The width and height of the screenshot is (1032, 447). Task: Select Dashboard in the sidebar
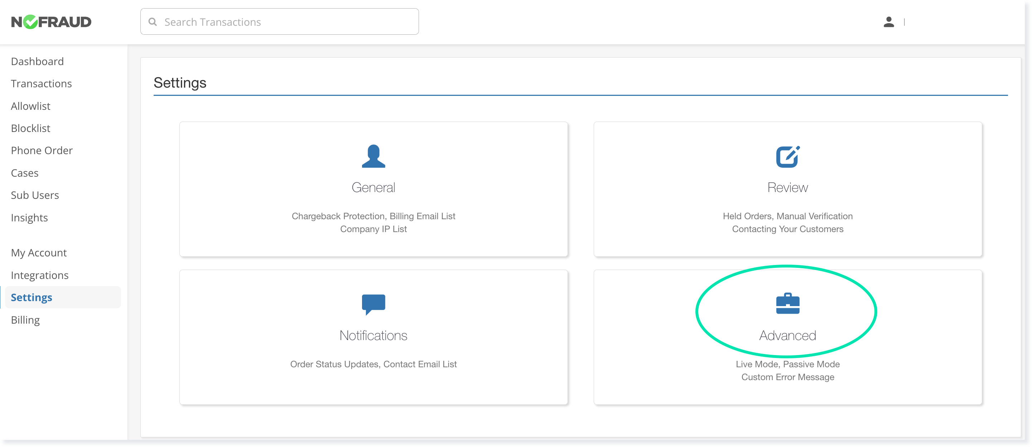coord(37,61)
